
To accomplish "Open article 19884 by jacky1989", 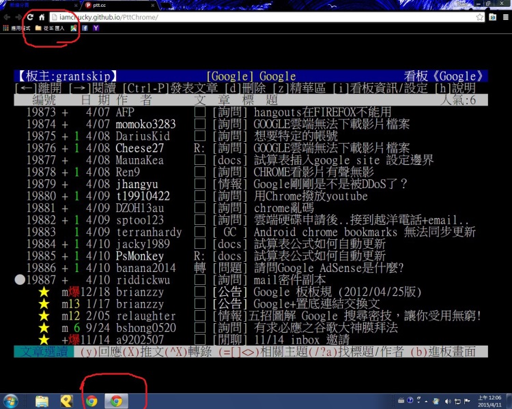I will point(251,244).
